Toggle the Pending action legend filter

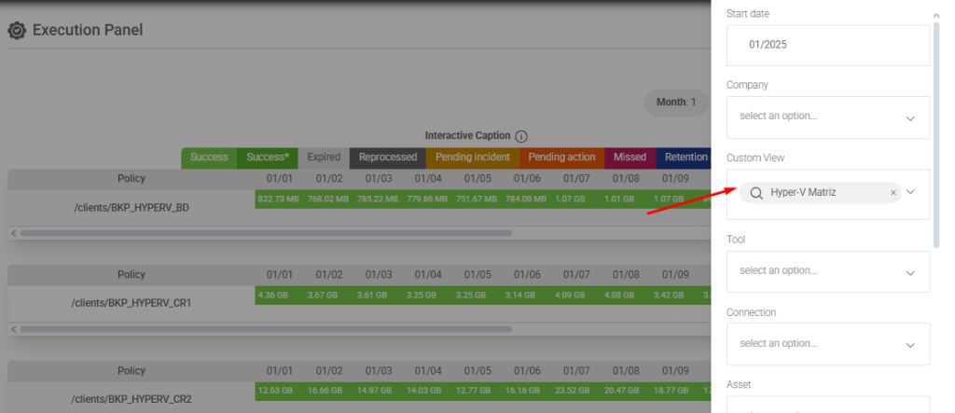(561, 158)
